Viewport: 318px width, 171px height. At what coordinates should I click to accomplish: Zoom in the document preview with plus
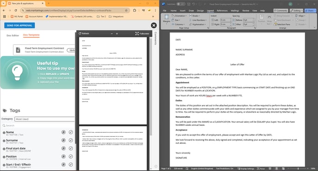[x=117, y=34]
